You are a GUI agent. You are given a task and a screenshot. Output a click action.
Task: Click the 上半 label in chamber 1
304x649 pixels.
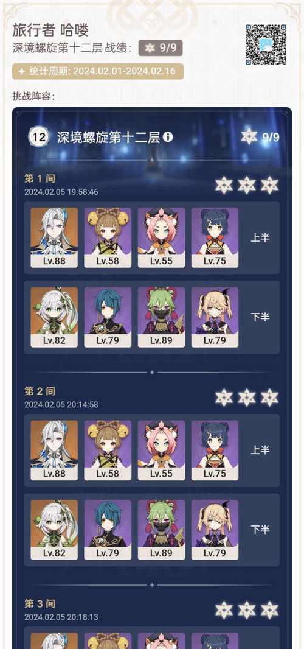(x=260, y=237)
